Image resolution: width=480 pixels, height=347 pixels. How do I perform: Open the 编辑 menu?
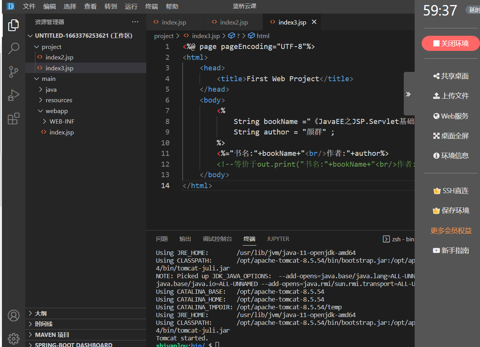[x=49, y=6]
